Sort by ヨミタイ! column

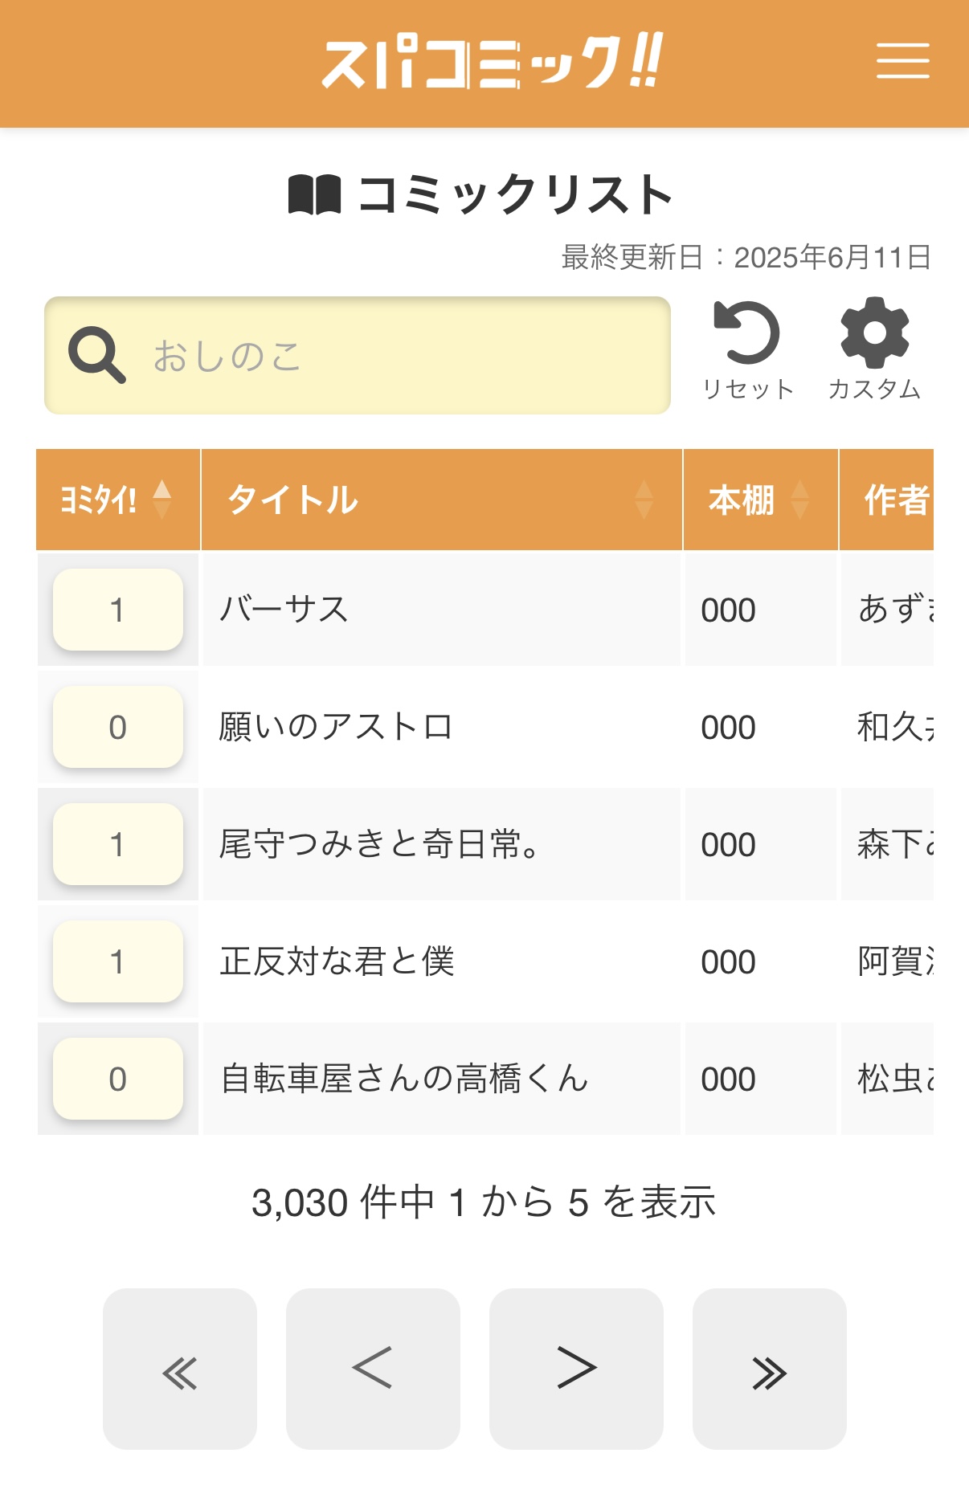click(x=118, y=500)
